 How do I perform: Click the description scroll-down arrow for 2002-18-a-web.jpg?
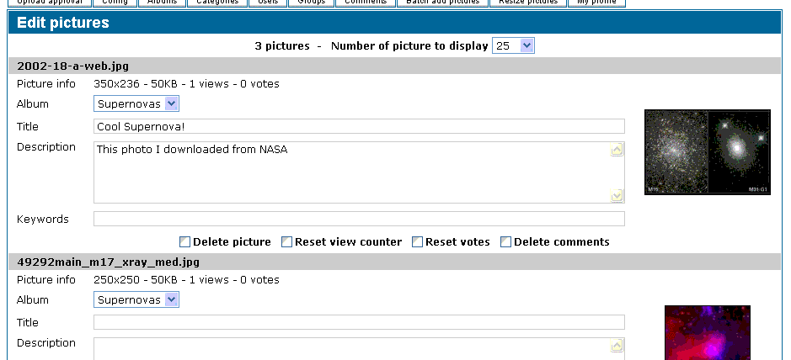pos(617,195)
